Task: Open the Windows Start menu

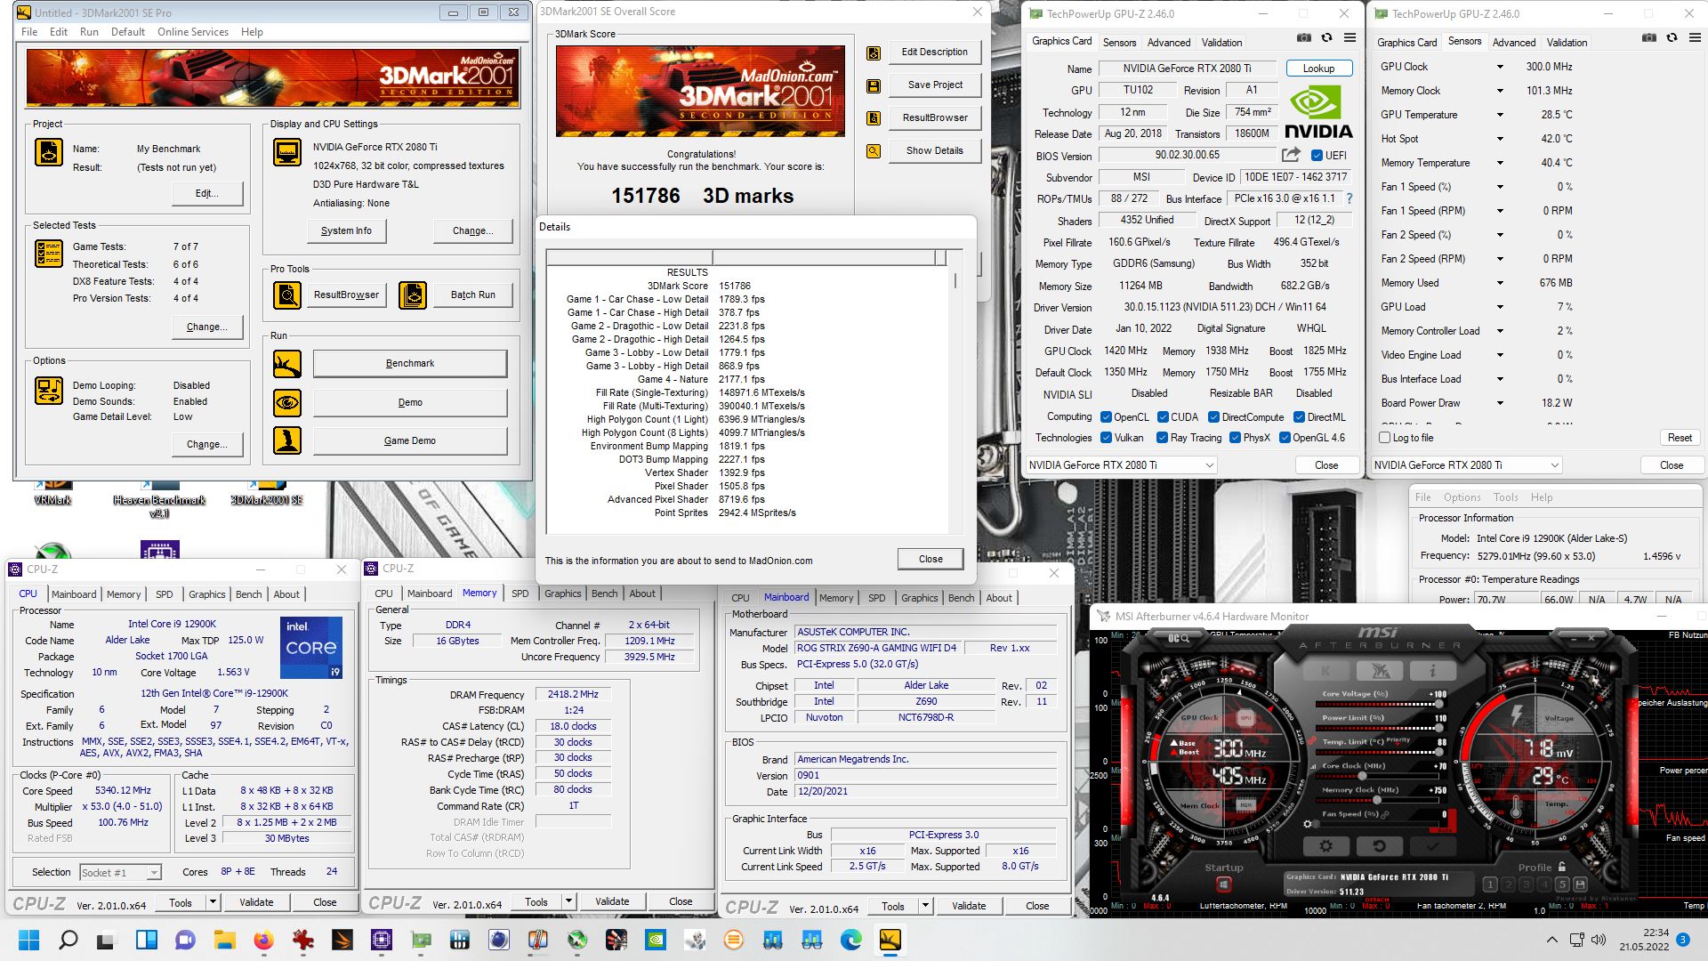Action: (x=28, y=940)
